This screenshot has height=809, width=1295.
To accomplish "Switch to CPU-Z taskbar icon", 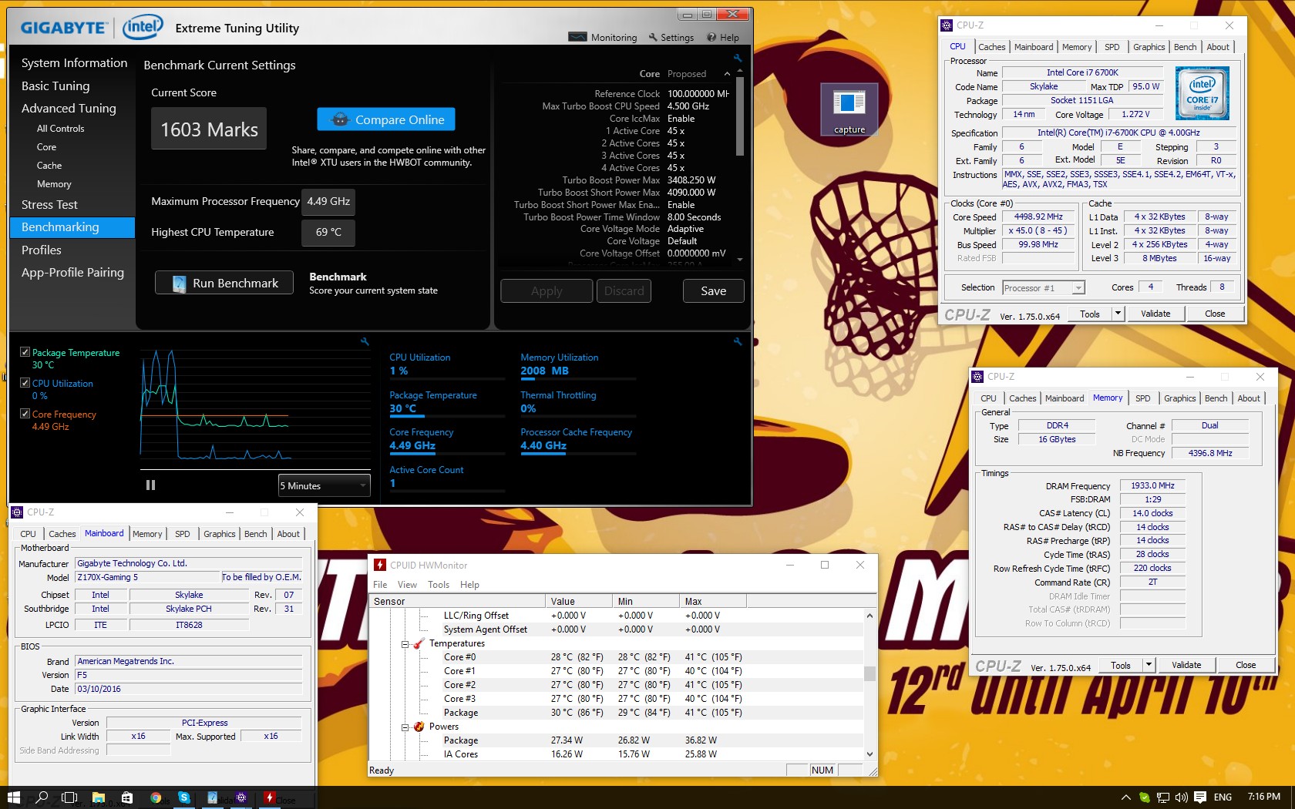I will click(241, 797).
